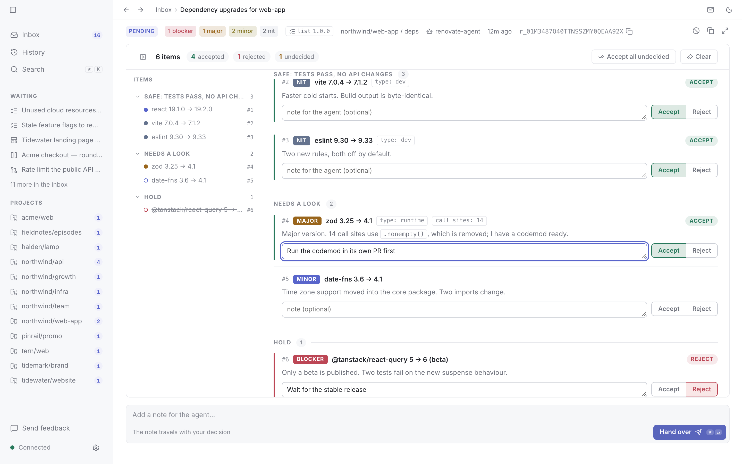Image resolution: width=742 pixels, height=464 pixels.
Task: Open the acme/web project
Action: [56, 217]
